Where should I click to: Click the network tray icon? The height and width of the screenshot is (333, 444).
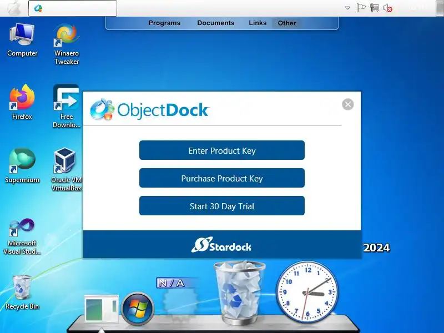(374, 8)
